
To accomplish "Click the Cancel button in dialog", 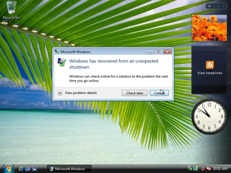I will click(x=159, y=93).
